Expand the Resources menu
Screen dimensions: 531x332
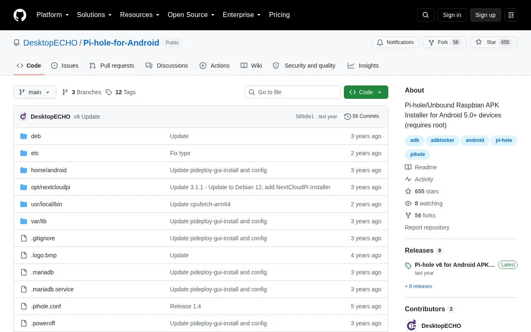tap(140, 15)
